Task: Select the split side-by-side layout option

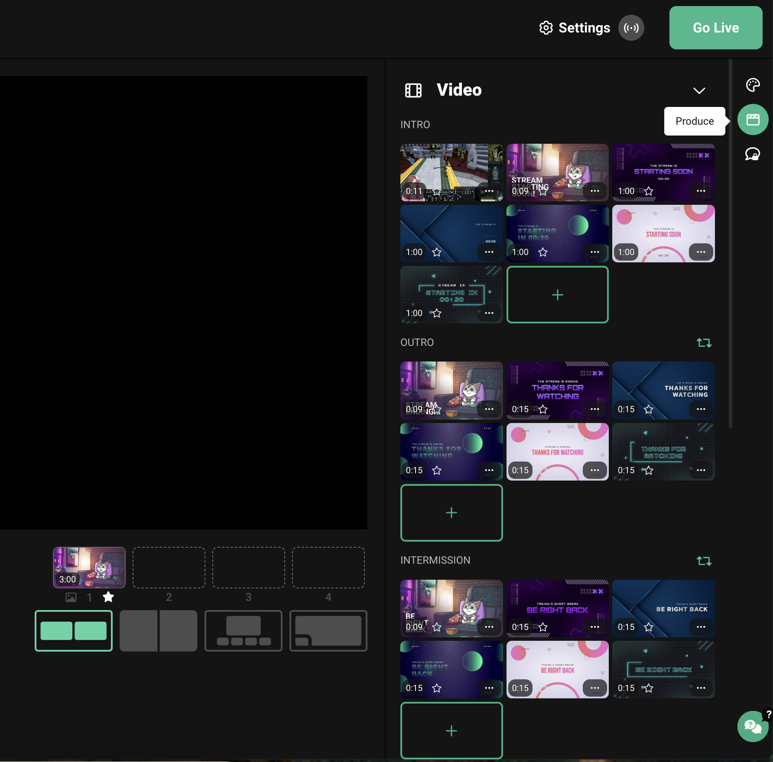Action: click(159, 630)
